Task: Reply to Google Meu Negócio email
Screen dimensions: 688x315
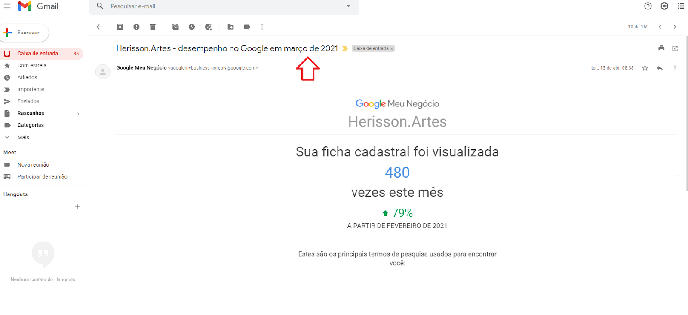Action: 660,68
